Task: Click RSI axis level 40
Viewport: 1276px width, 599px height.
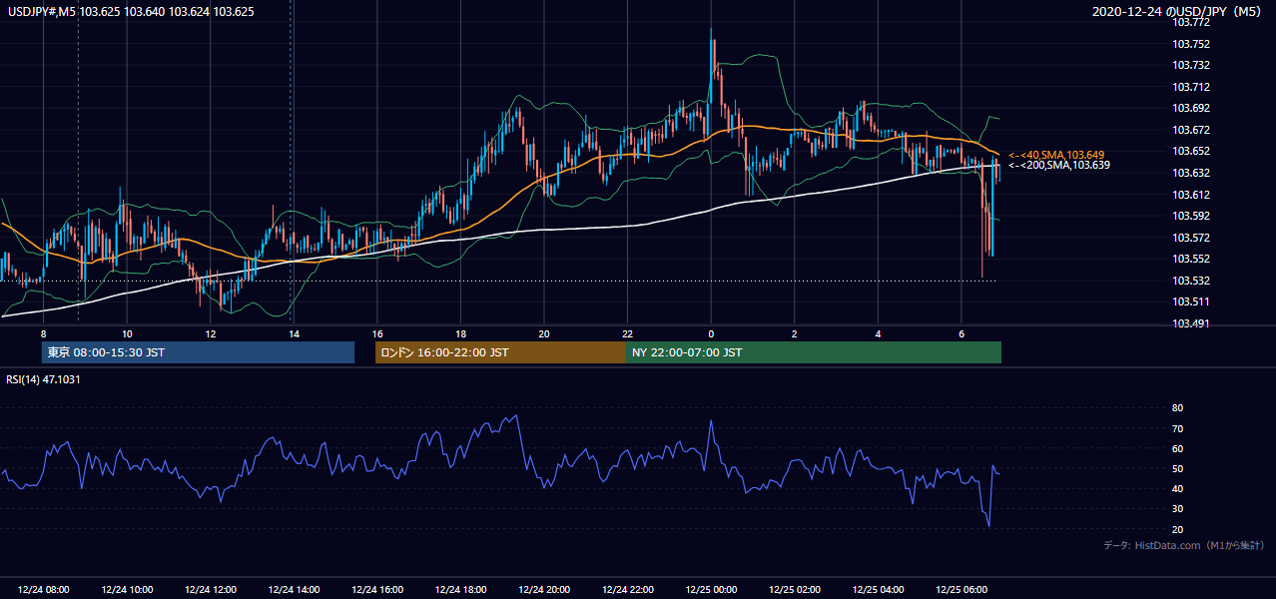Action: (1177, 489)
